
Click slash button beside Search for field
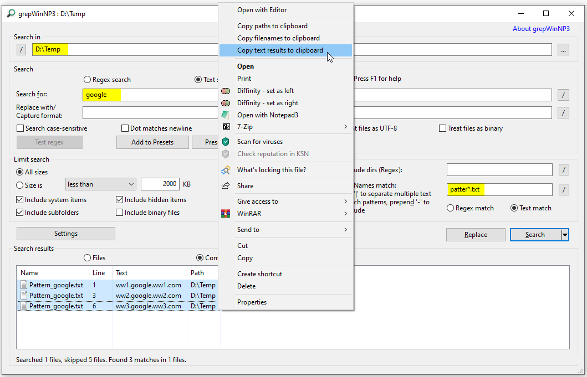point(563,95)
